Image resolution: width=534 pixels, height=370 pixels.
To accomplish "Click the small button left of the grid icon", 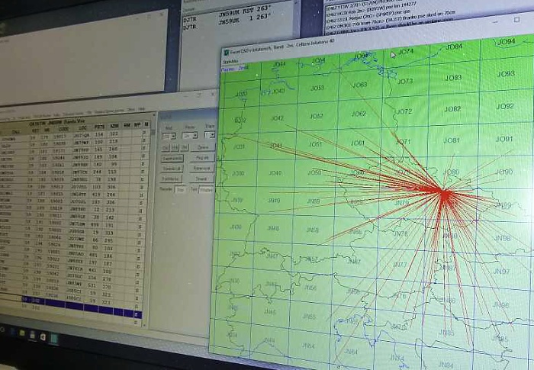I will 166,147.
